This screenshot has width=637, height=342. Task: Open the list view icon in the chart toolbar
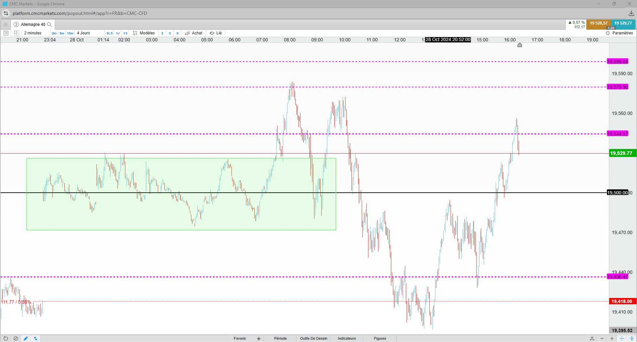tap(6, 33)
